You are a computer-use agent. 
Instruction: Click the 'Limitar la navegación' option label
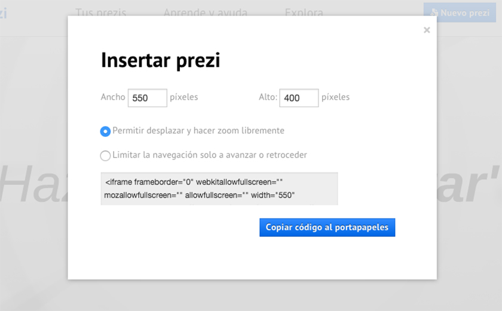(x=209, y=155)
